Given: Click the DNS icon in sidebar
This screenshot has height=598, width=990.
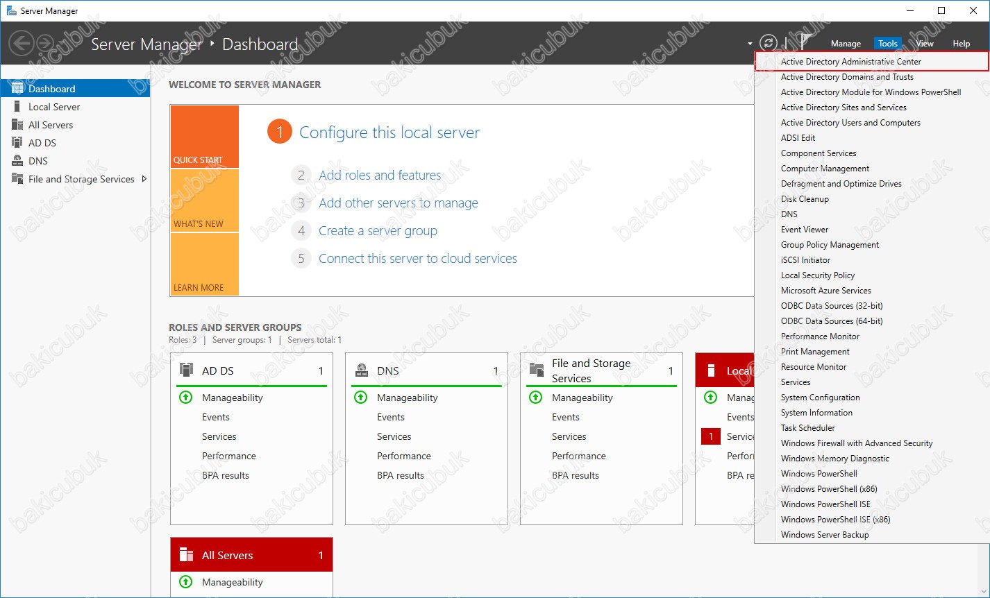Looking at the screenshot, I should tap(17, 161).
